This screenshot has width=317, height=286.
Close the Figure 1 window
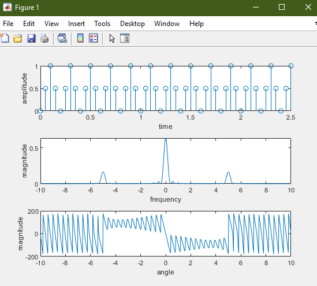click(308, 8)
